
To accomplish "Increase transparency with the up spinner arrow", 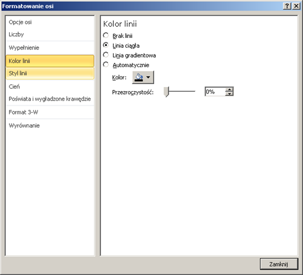I will pos(229,89).
